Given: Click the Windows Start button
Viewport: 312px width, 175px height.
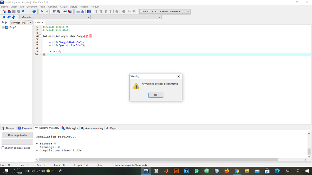Looking at the screenshot, I should click(307, 171).
